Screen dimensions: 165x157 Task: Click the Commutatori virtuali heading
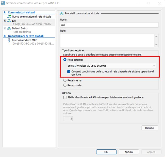click(22, 12)
